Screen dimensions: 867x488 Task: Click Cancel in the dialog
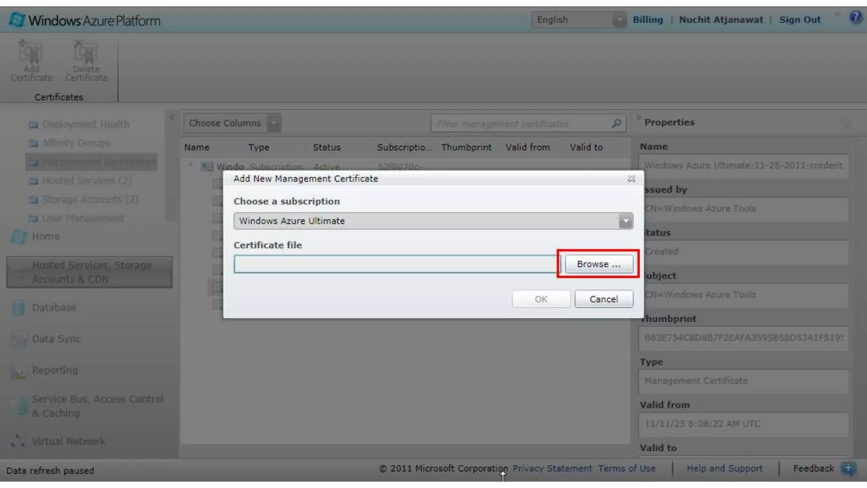pyautogui.click(x=604, y=299)
